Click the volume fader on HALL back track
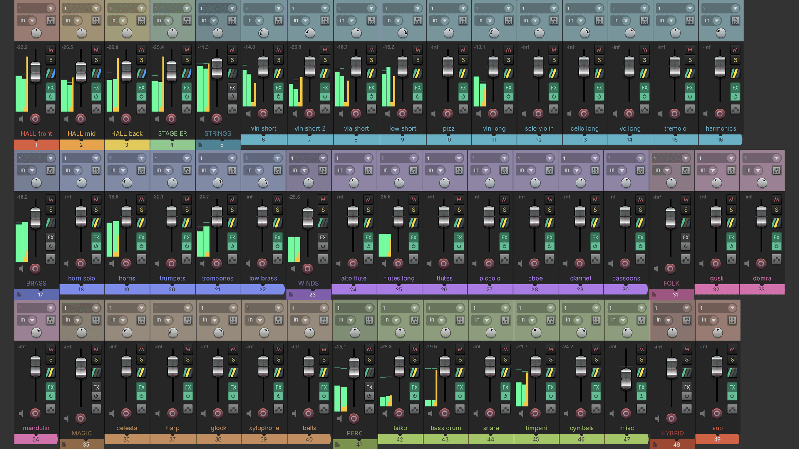 [127, 71]
